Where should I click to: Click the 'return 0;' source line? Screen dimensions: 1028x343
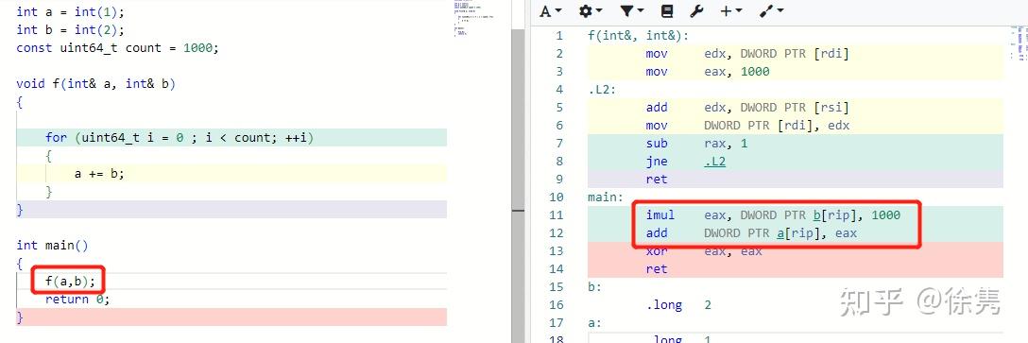(x=77, y=299)
